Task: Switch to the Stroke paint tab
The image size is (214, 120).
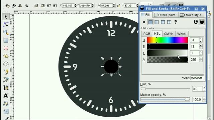Action: 165,15
